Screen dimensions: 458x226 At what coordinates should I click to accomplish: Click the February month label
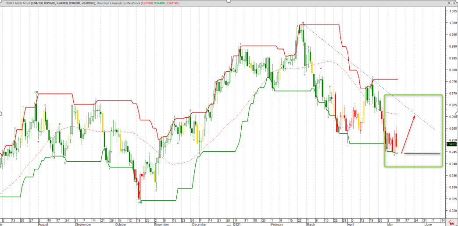coord(277,224)
